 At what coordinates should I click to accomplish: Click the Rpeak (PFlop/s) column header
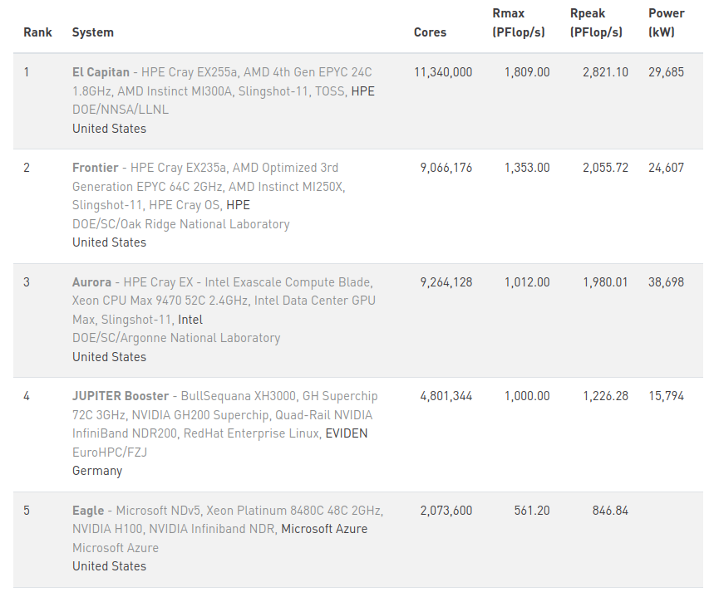(596, 23)
